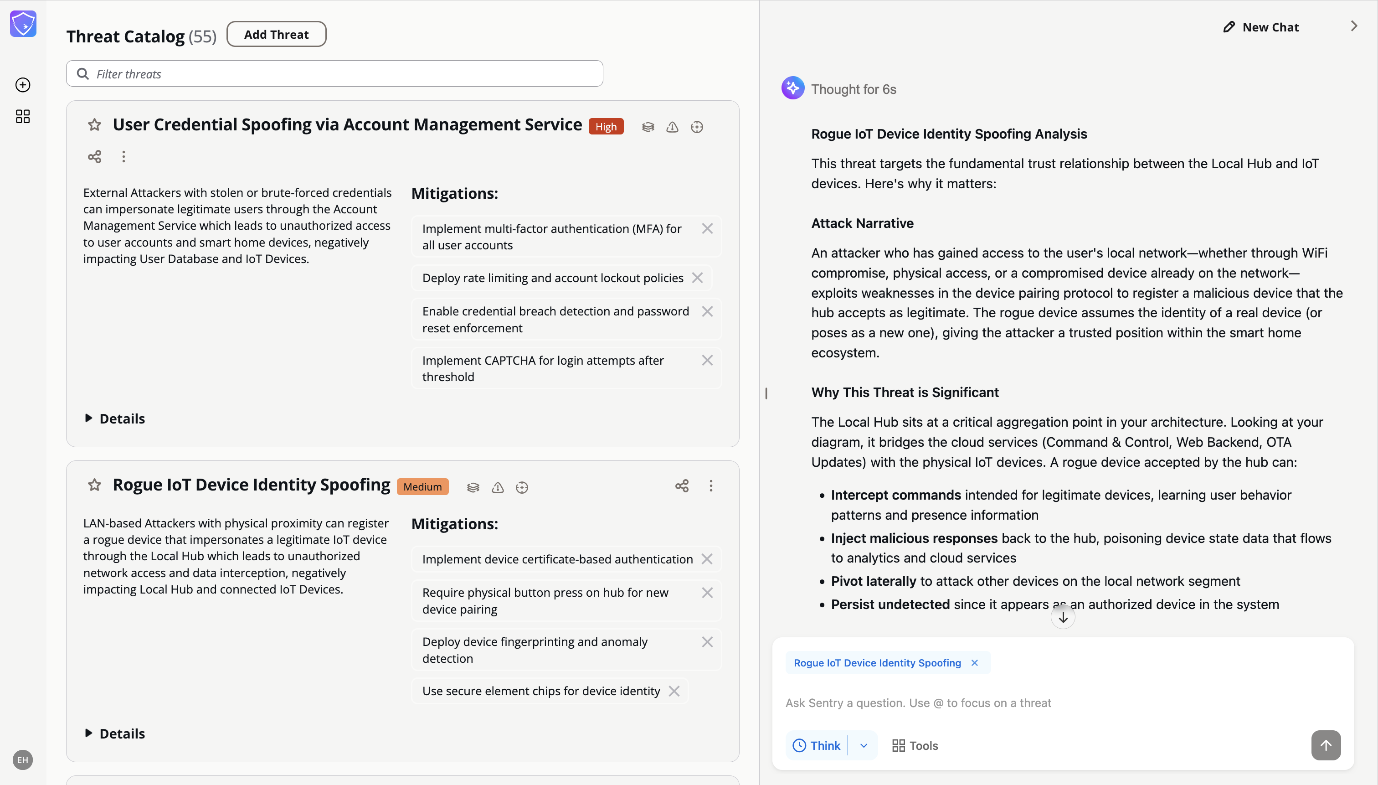
Task: Toggle the Think mode button
Action: pos(817,746)
